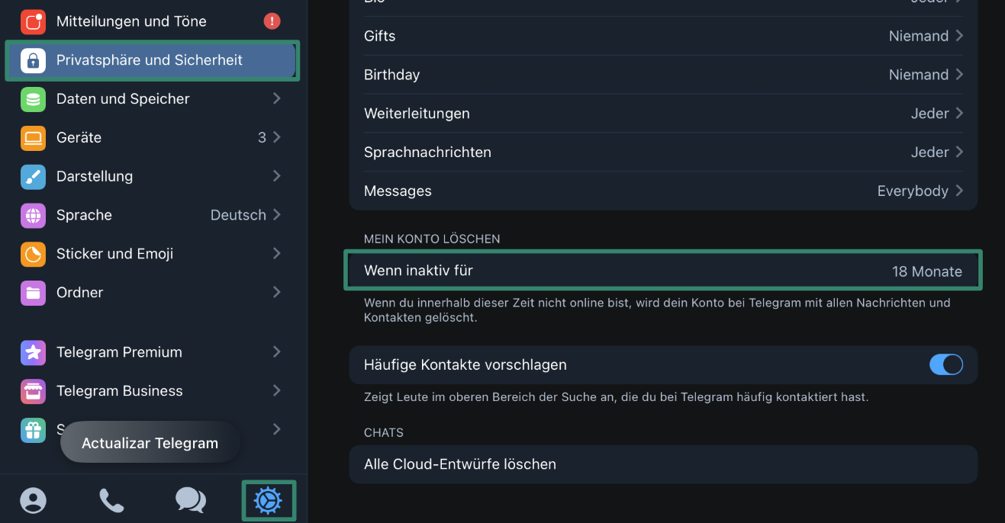Screen dimensions: 1005x523
Task: Expand Sprachnachrichten privacy setting
Action: tap(959, 152)
